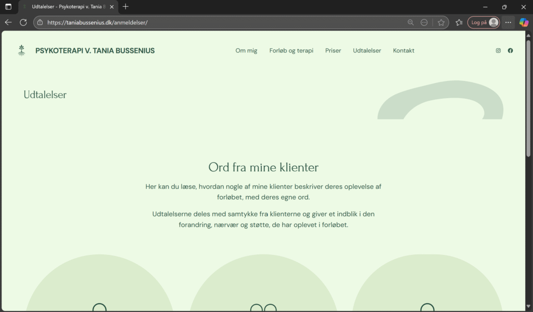Image resolution: width=533 pixels, height=312 pixels.
Task: Minimize the browser window
Action: pyautogui.click(x=485, y=7)
